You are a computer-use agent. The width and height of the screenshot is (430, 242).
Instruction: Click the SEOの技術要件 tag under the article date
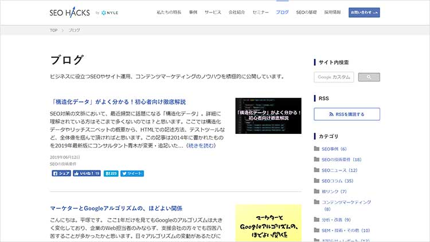tap(63, 164)
